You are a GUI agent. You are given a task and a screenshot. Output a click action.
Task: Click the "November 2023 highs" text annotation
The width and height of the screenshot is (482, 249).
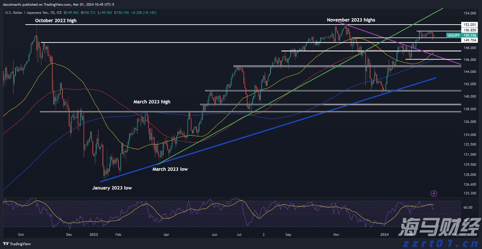(351, 20)
